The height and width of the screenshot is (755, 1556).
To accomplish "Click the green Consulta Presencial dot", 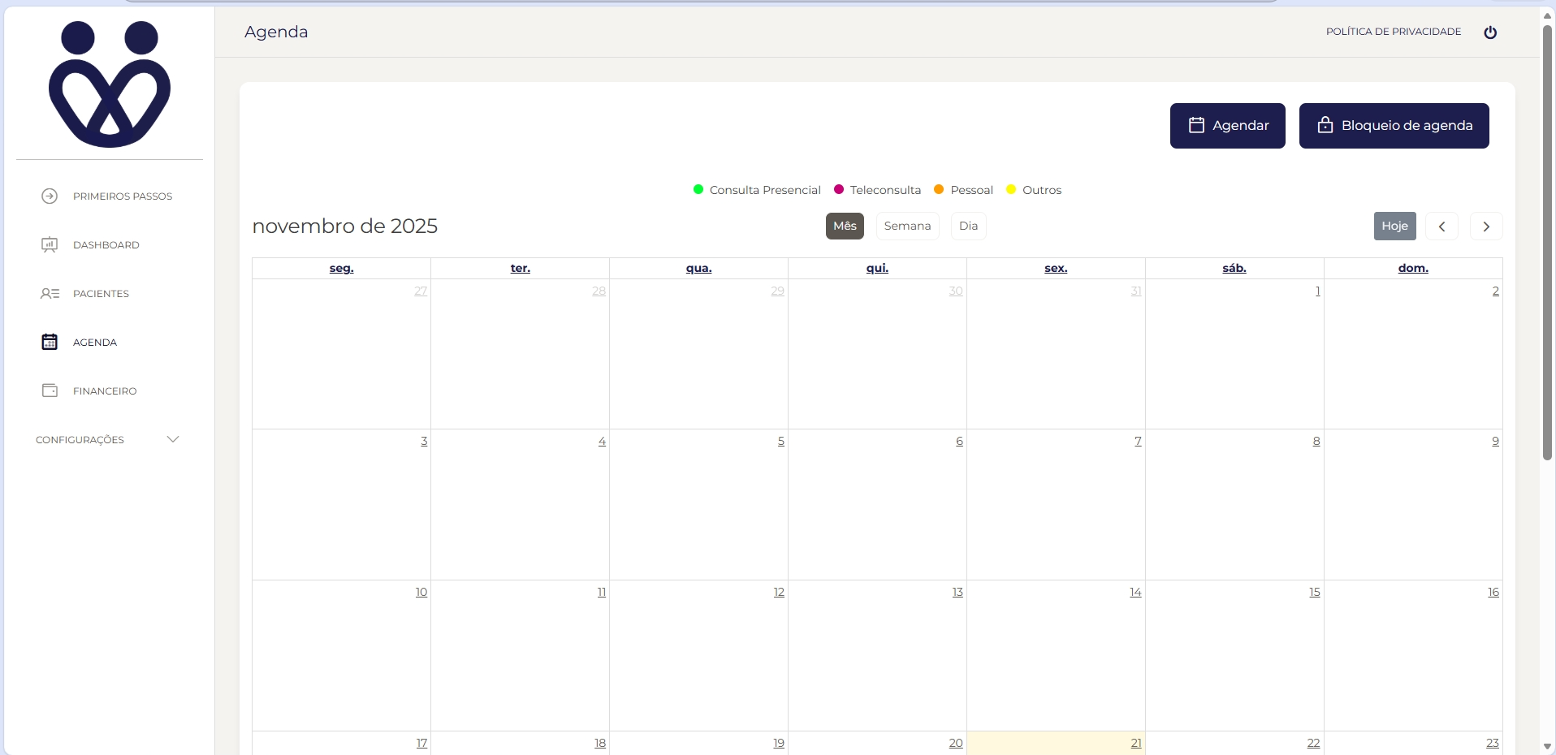I will [x=698, y=190].
